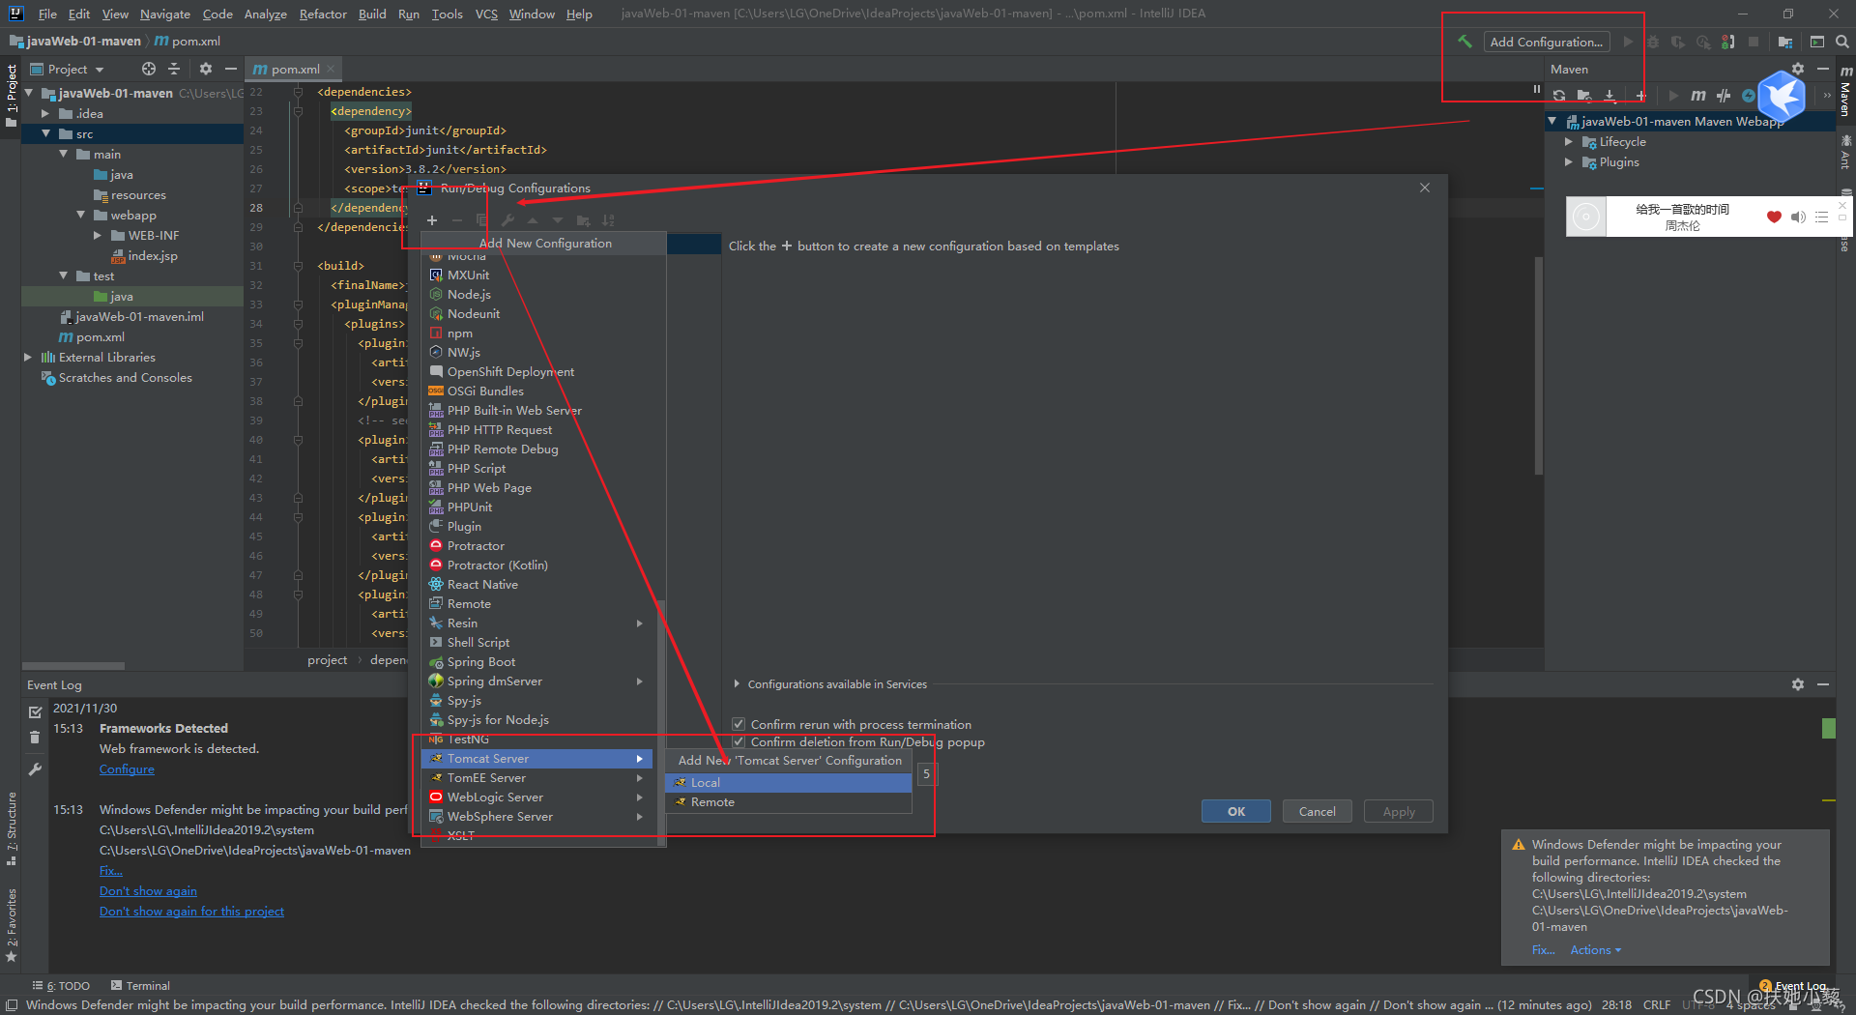Image resolution: width=1856 pixels, height=1015 pixels.
Task: Open Maven panel settings gear
Action: 1798,69
